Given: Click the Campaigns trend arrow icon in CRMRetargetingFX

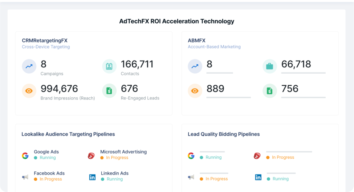Looking at the screenshot, I should pyautogui.click(x=29, y=66).
